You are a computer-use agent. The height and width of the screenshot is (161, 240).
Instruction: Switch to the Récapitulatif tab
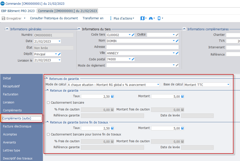click(x=22, y=86)
